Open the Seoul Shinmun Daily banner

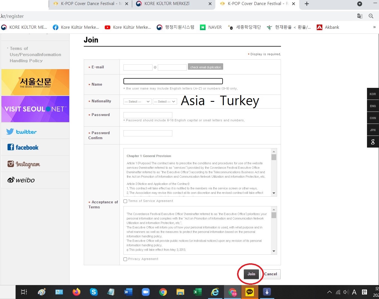(x=35, y=82)
